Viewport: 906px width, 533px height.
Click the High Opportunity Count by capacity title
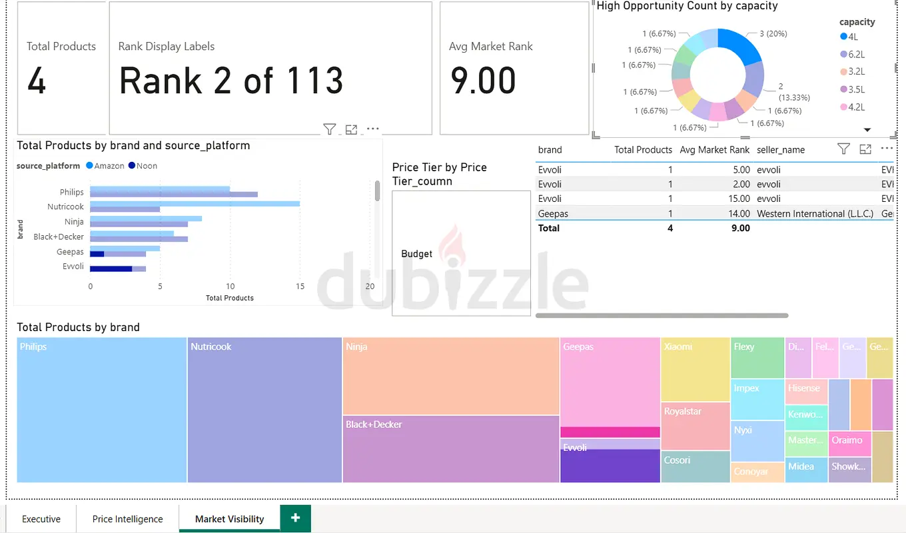(x=687, y=6)
